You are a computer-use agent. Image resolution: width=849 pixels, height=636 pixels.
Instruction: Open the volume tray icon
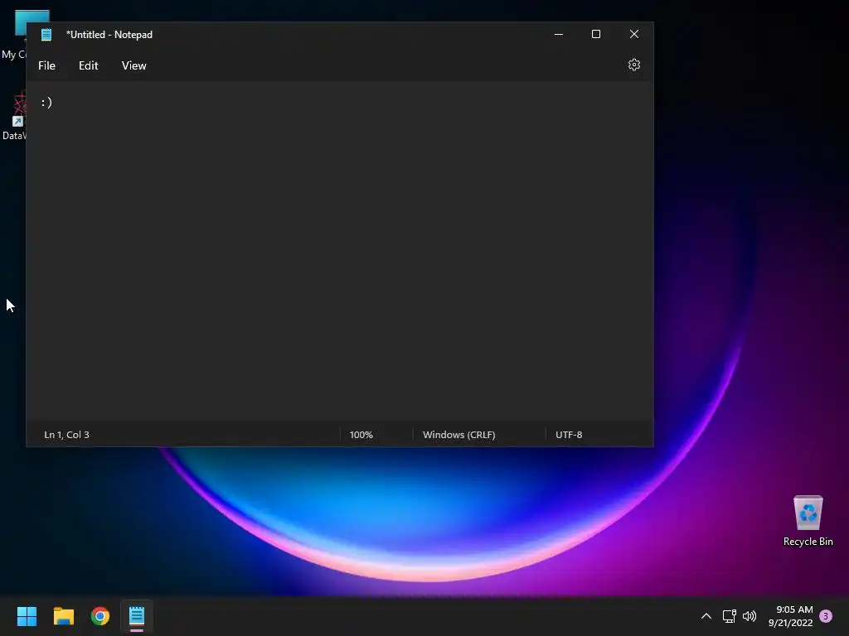tap(750, 616)
